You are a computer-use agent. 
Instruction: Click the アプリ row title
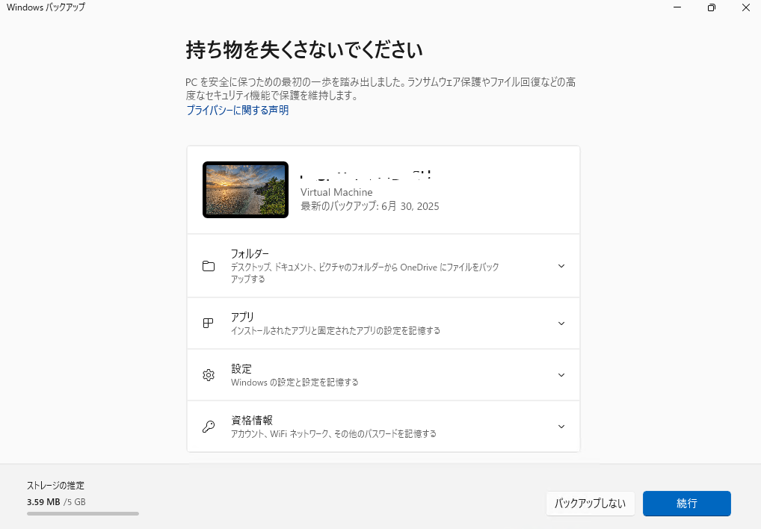click(x=242, y=317)
